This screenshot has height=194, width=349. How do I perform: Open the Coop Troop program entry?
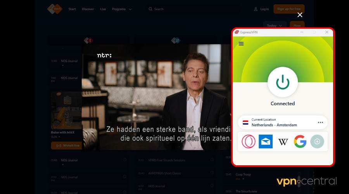tap(243, 174)
